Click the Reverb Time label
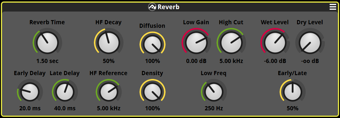340x118 pixels. click(47, 22)
